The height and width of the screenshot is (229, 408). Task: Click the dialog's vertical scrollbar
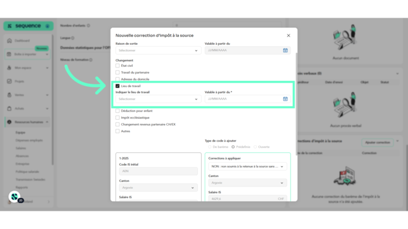click(297, 104)
